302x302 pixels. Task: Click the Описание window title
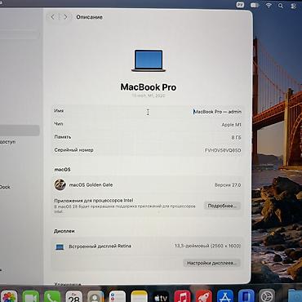pyautogui.click(x=89, y=17)
